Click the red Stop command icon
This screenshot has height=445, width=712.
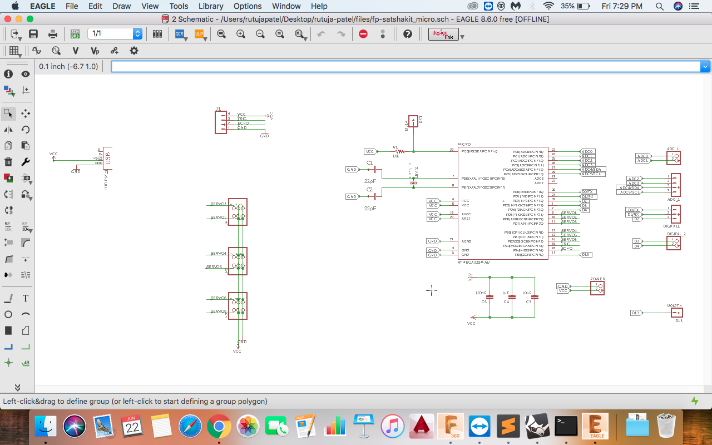pyautogui.click(x=363, y=34)
